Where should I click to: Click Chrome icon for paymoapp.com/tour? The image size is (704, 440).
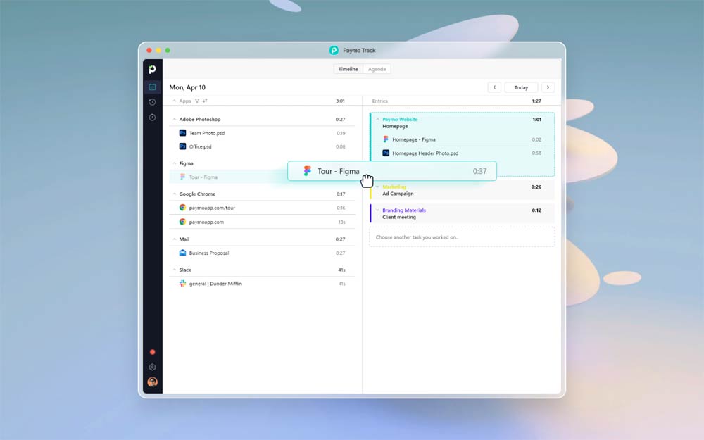pyautogui.click(x=182, y=208)
